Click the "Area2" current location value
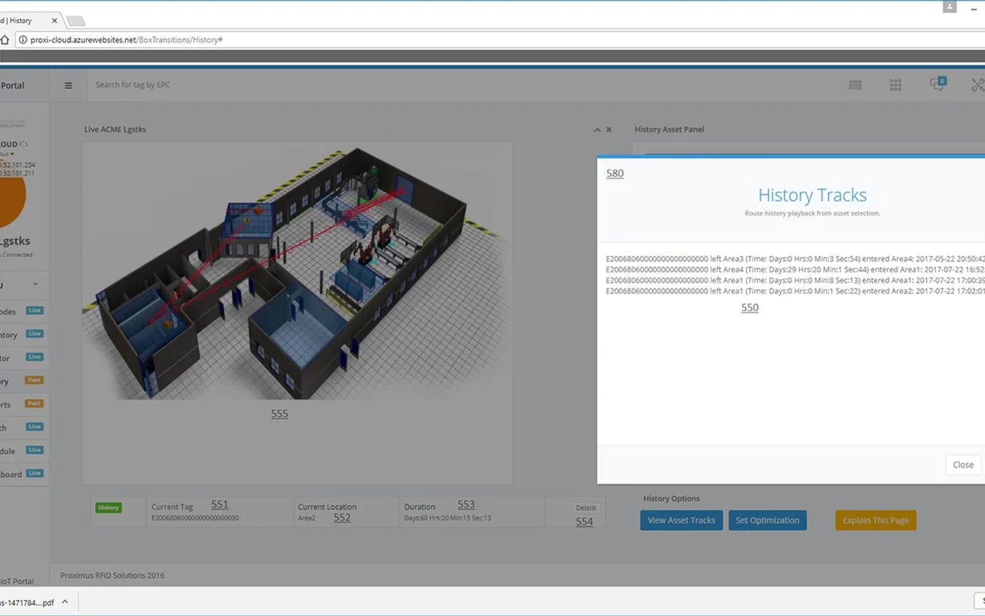 pos(307,518)
